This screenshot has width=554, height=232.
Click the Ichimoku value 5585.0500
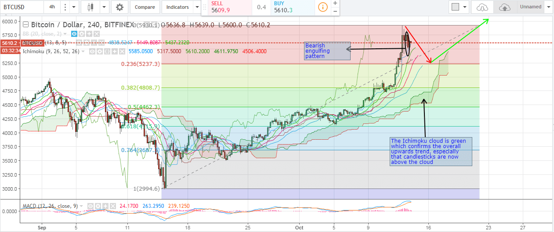point(141,51)
